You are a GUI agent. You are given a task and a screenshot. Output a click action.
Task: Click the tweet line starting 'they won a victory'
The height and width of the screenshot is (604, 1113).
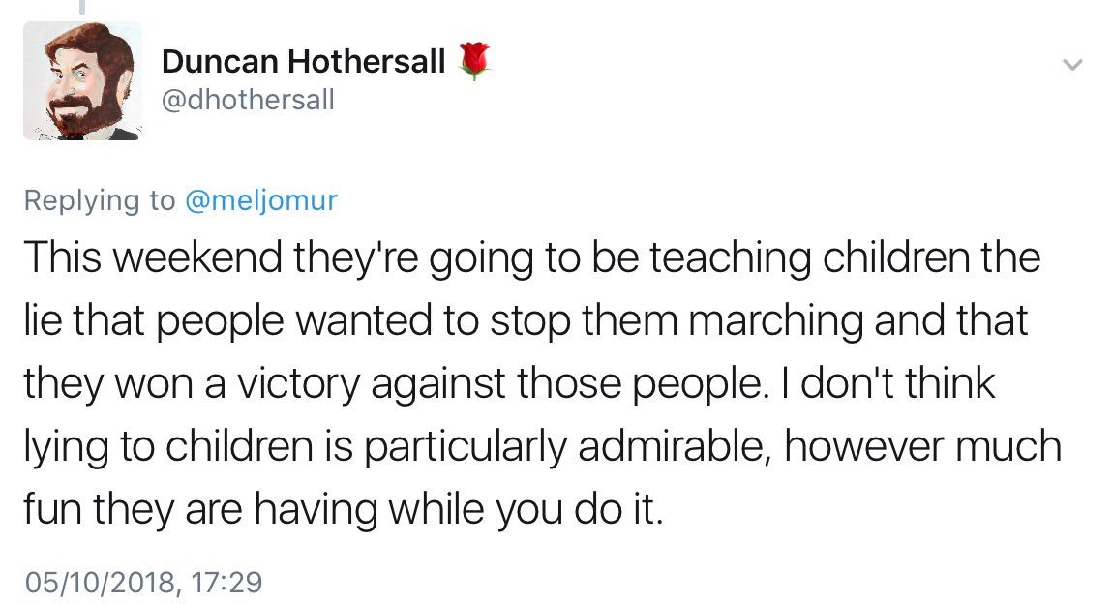coord(510,384)
